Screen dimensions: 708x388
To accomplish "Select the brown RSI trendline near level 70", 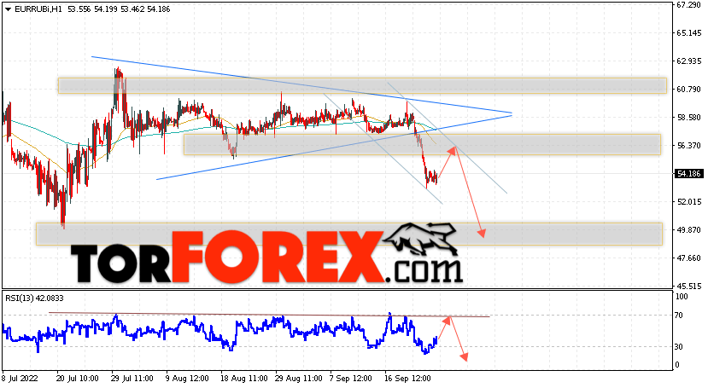I will click(269, 315).
